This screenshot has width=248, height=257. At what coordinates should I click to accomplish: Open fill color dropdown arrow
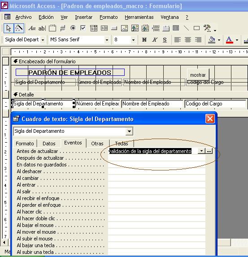pos(219,40)
